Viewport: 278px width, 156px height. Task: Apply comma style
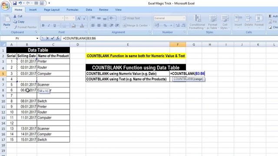[x=171, y=26]
